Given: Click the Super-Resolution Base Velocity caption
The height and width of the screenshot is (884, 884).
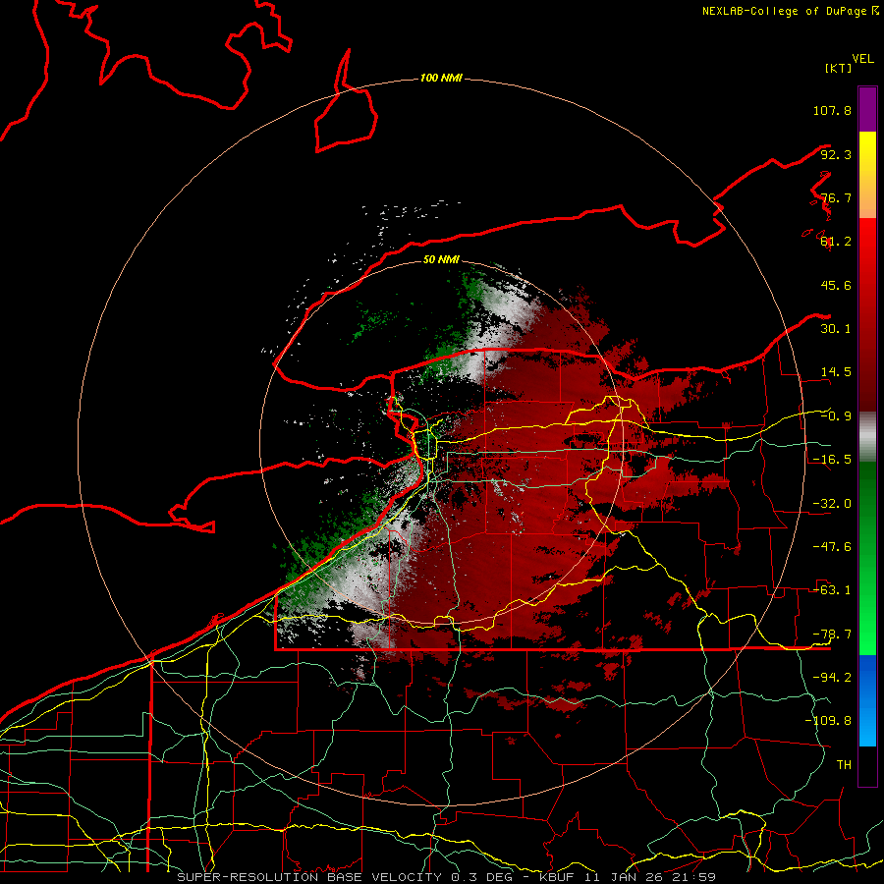Looking at the screenshot, I should click(x=447, y=877).
